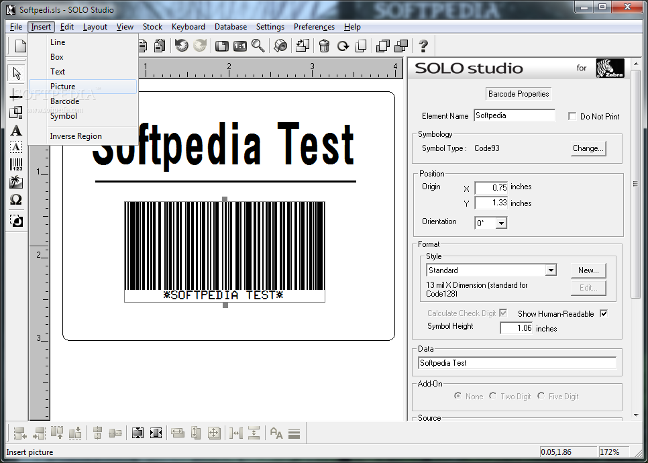The image size is (648, 463).
Task: Click the Origin X value field
Action: tap(491, 187)
